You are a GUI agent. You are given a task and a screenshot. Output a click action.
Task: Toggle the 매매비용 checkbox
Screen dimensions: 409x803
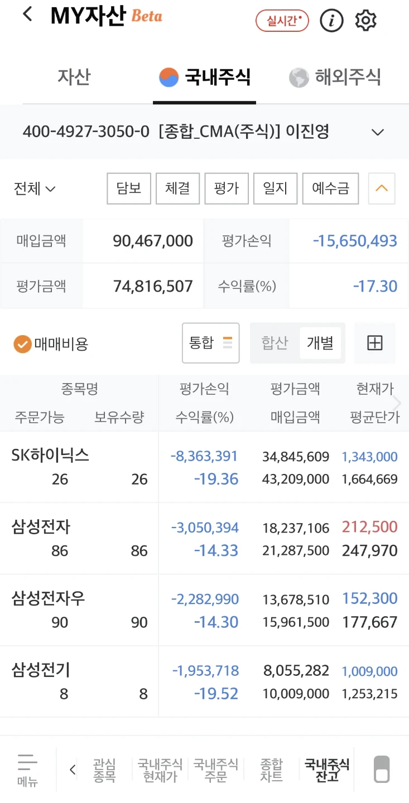click(22, 344)
